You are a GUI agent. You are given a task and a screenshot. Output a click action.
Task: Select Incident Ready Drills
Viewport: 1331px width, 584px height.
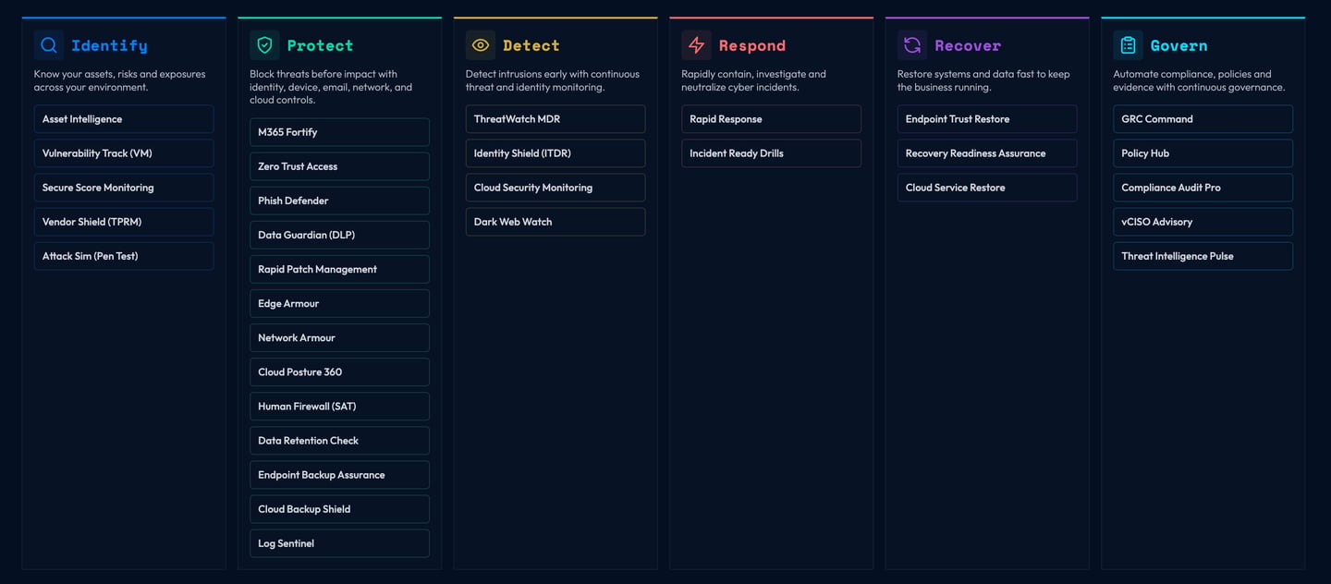(771, 153)
